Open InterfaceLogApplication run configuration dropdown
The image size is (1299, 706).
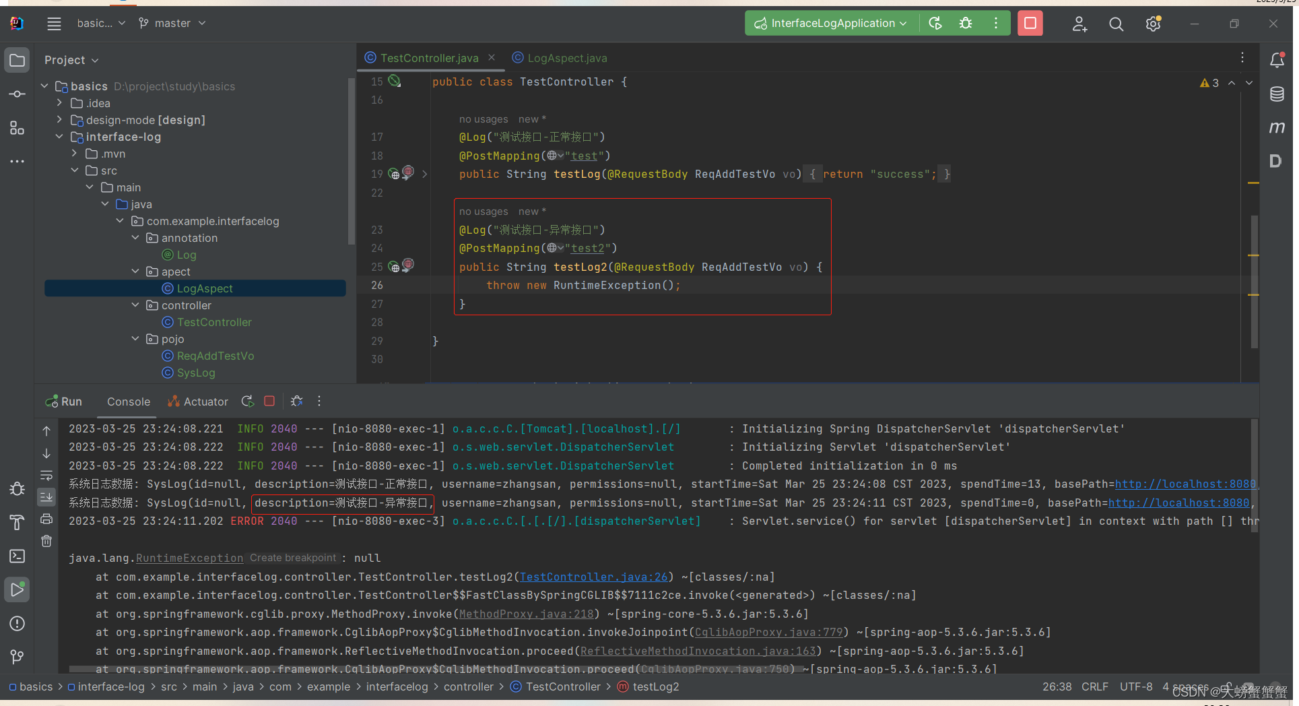pyautogui.click(x=831, y=24)
